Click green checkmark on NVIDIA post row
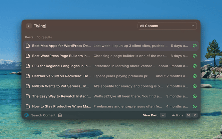 tap(195, 86)
